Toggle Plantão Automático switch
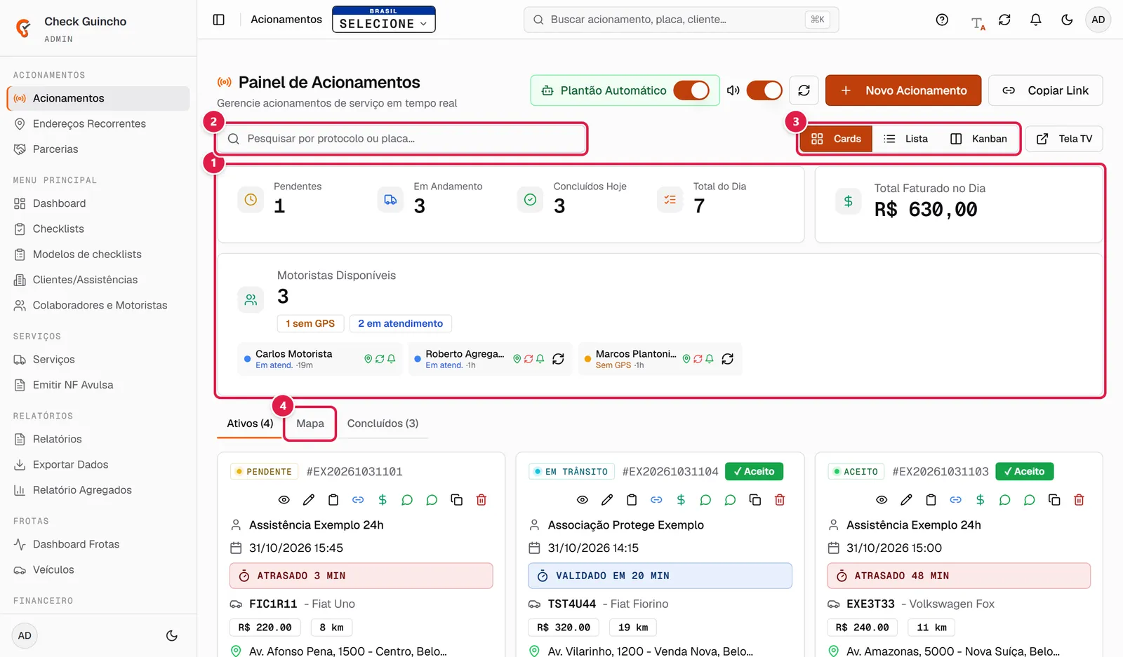The width and height of the screenshot is (1123, 657). (x=691, y=90)
